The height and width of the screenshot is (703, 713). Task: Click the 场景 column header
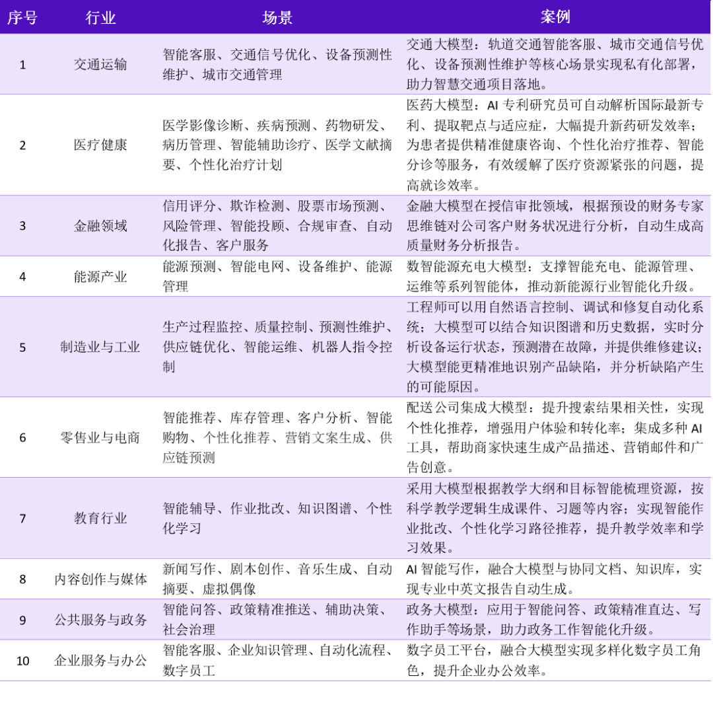point(277,18)
